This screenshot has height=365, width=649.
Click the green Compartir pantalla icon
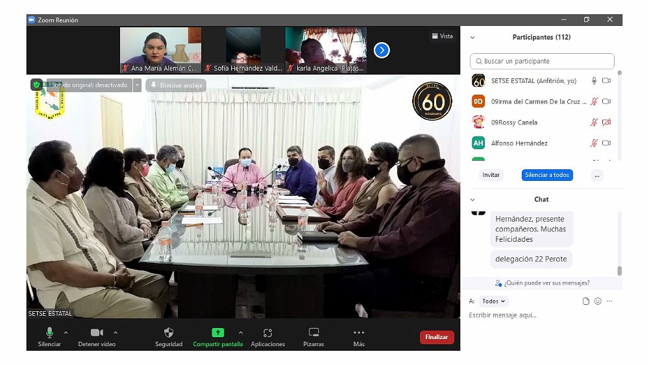pos(217,333)
